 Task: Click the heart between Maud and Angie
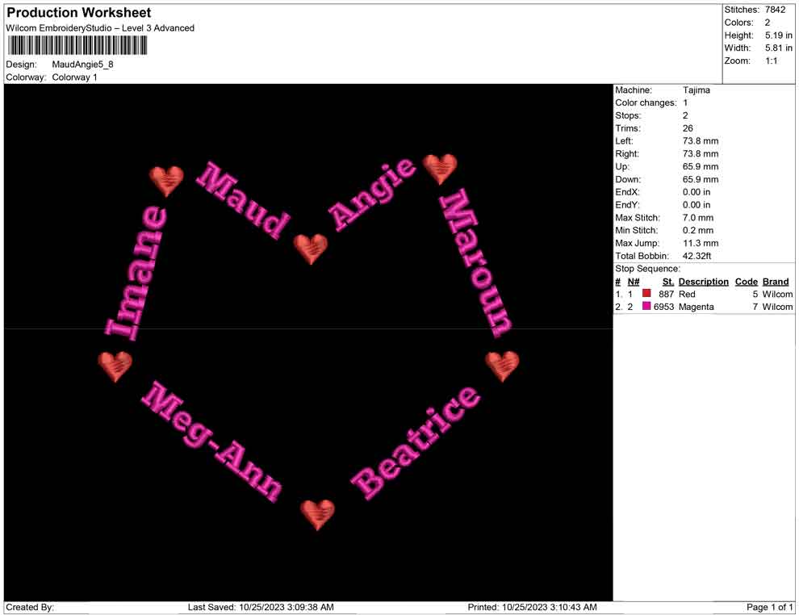point(311,248)
